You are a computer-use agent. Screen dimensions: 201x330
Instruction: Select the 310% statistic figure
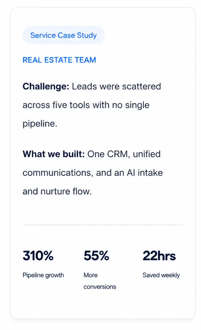pyautogui.click(x=38, y=256)
